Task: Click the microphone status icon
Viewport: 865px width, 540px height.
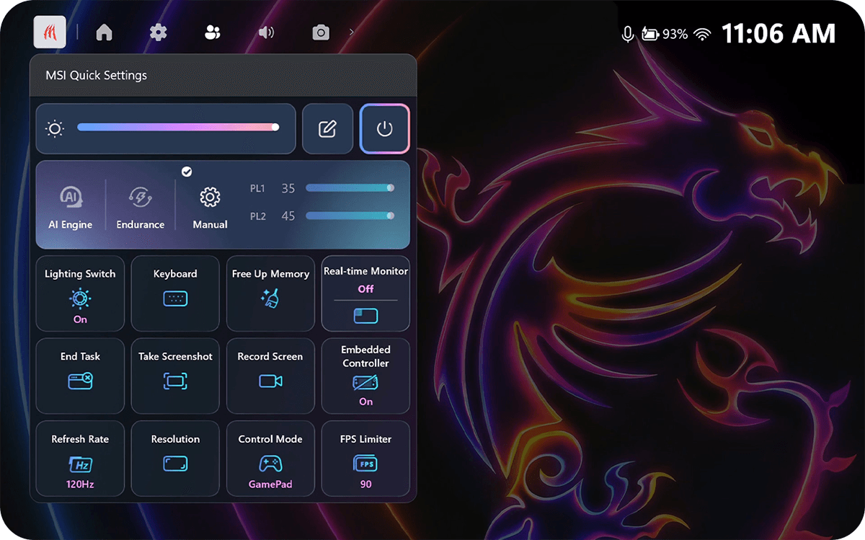Action: [x=628, y=34]
